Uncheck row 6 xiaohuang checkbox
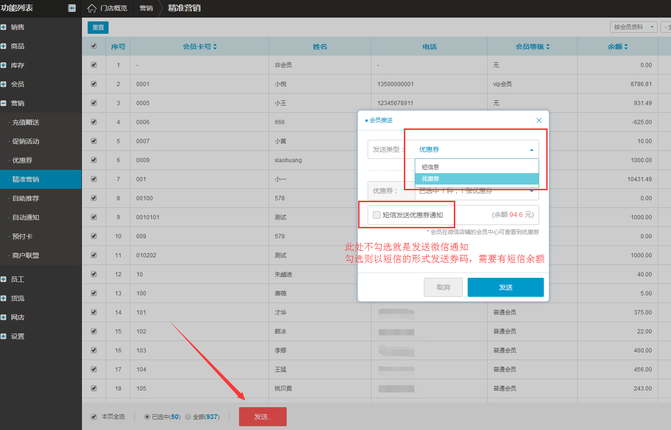671x430 pixels. [x=94, y=160]
